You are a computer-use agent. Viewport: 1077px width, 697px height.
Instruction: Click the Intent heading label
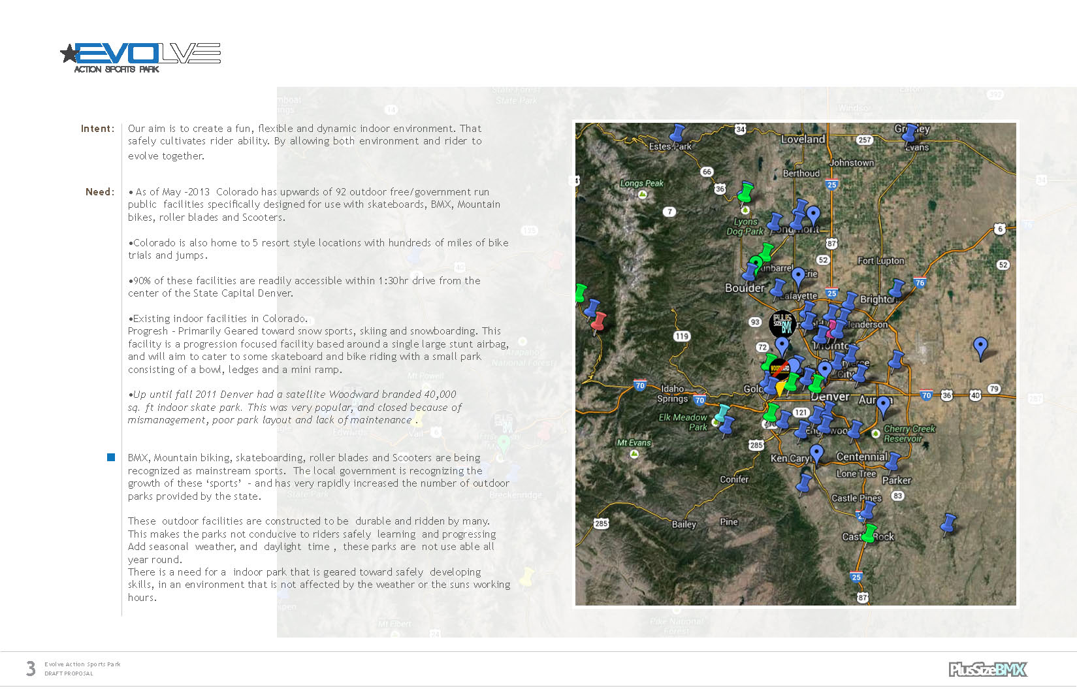(97, 129)
